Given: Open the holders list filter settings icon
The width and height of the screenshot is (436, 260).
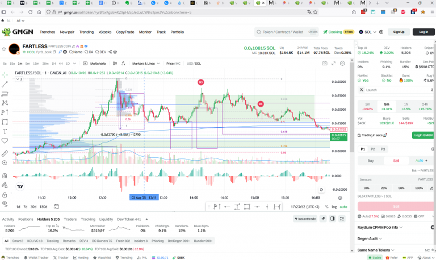Looking at the screenshot, I should click(x=342, y=219).
